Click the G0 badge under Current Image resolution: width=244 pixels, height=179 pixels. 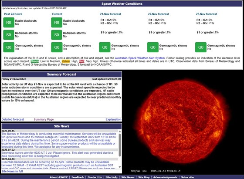57,47
